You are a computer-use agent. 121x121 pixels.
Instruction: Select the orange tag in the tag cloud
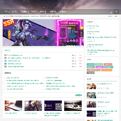[107, 70]
